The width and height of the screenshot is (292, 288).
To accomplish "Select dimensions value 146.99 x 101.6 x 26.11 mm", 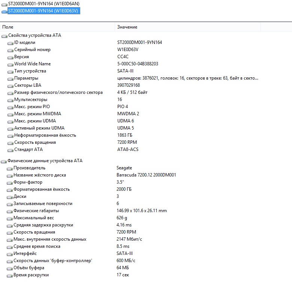I will tap(142, 211).
